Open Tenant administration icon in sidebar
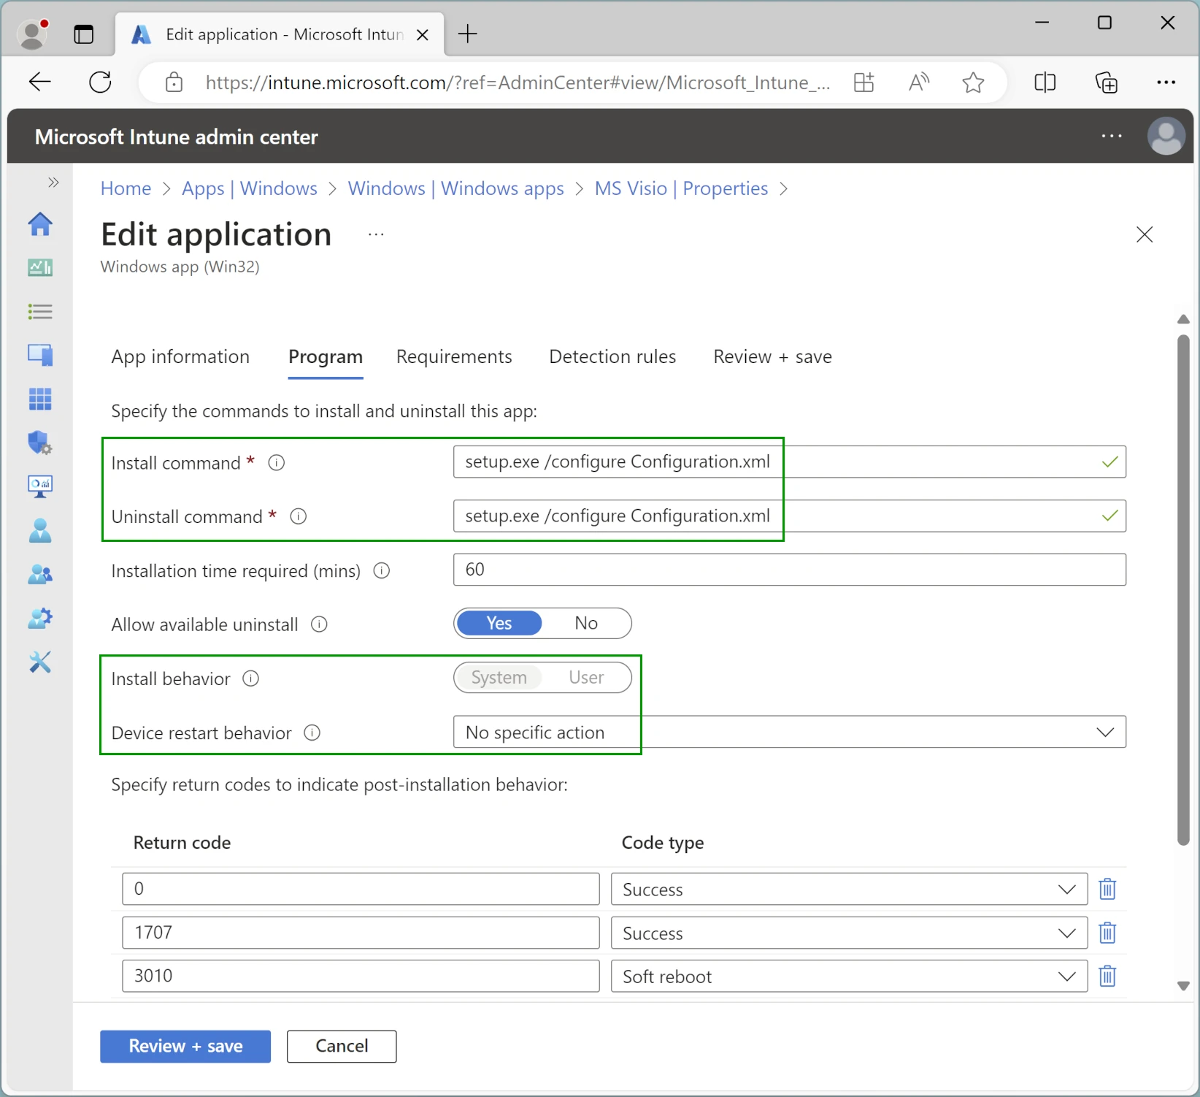Viewport: 1200px width, 1097px height. point(40,619)
